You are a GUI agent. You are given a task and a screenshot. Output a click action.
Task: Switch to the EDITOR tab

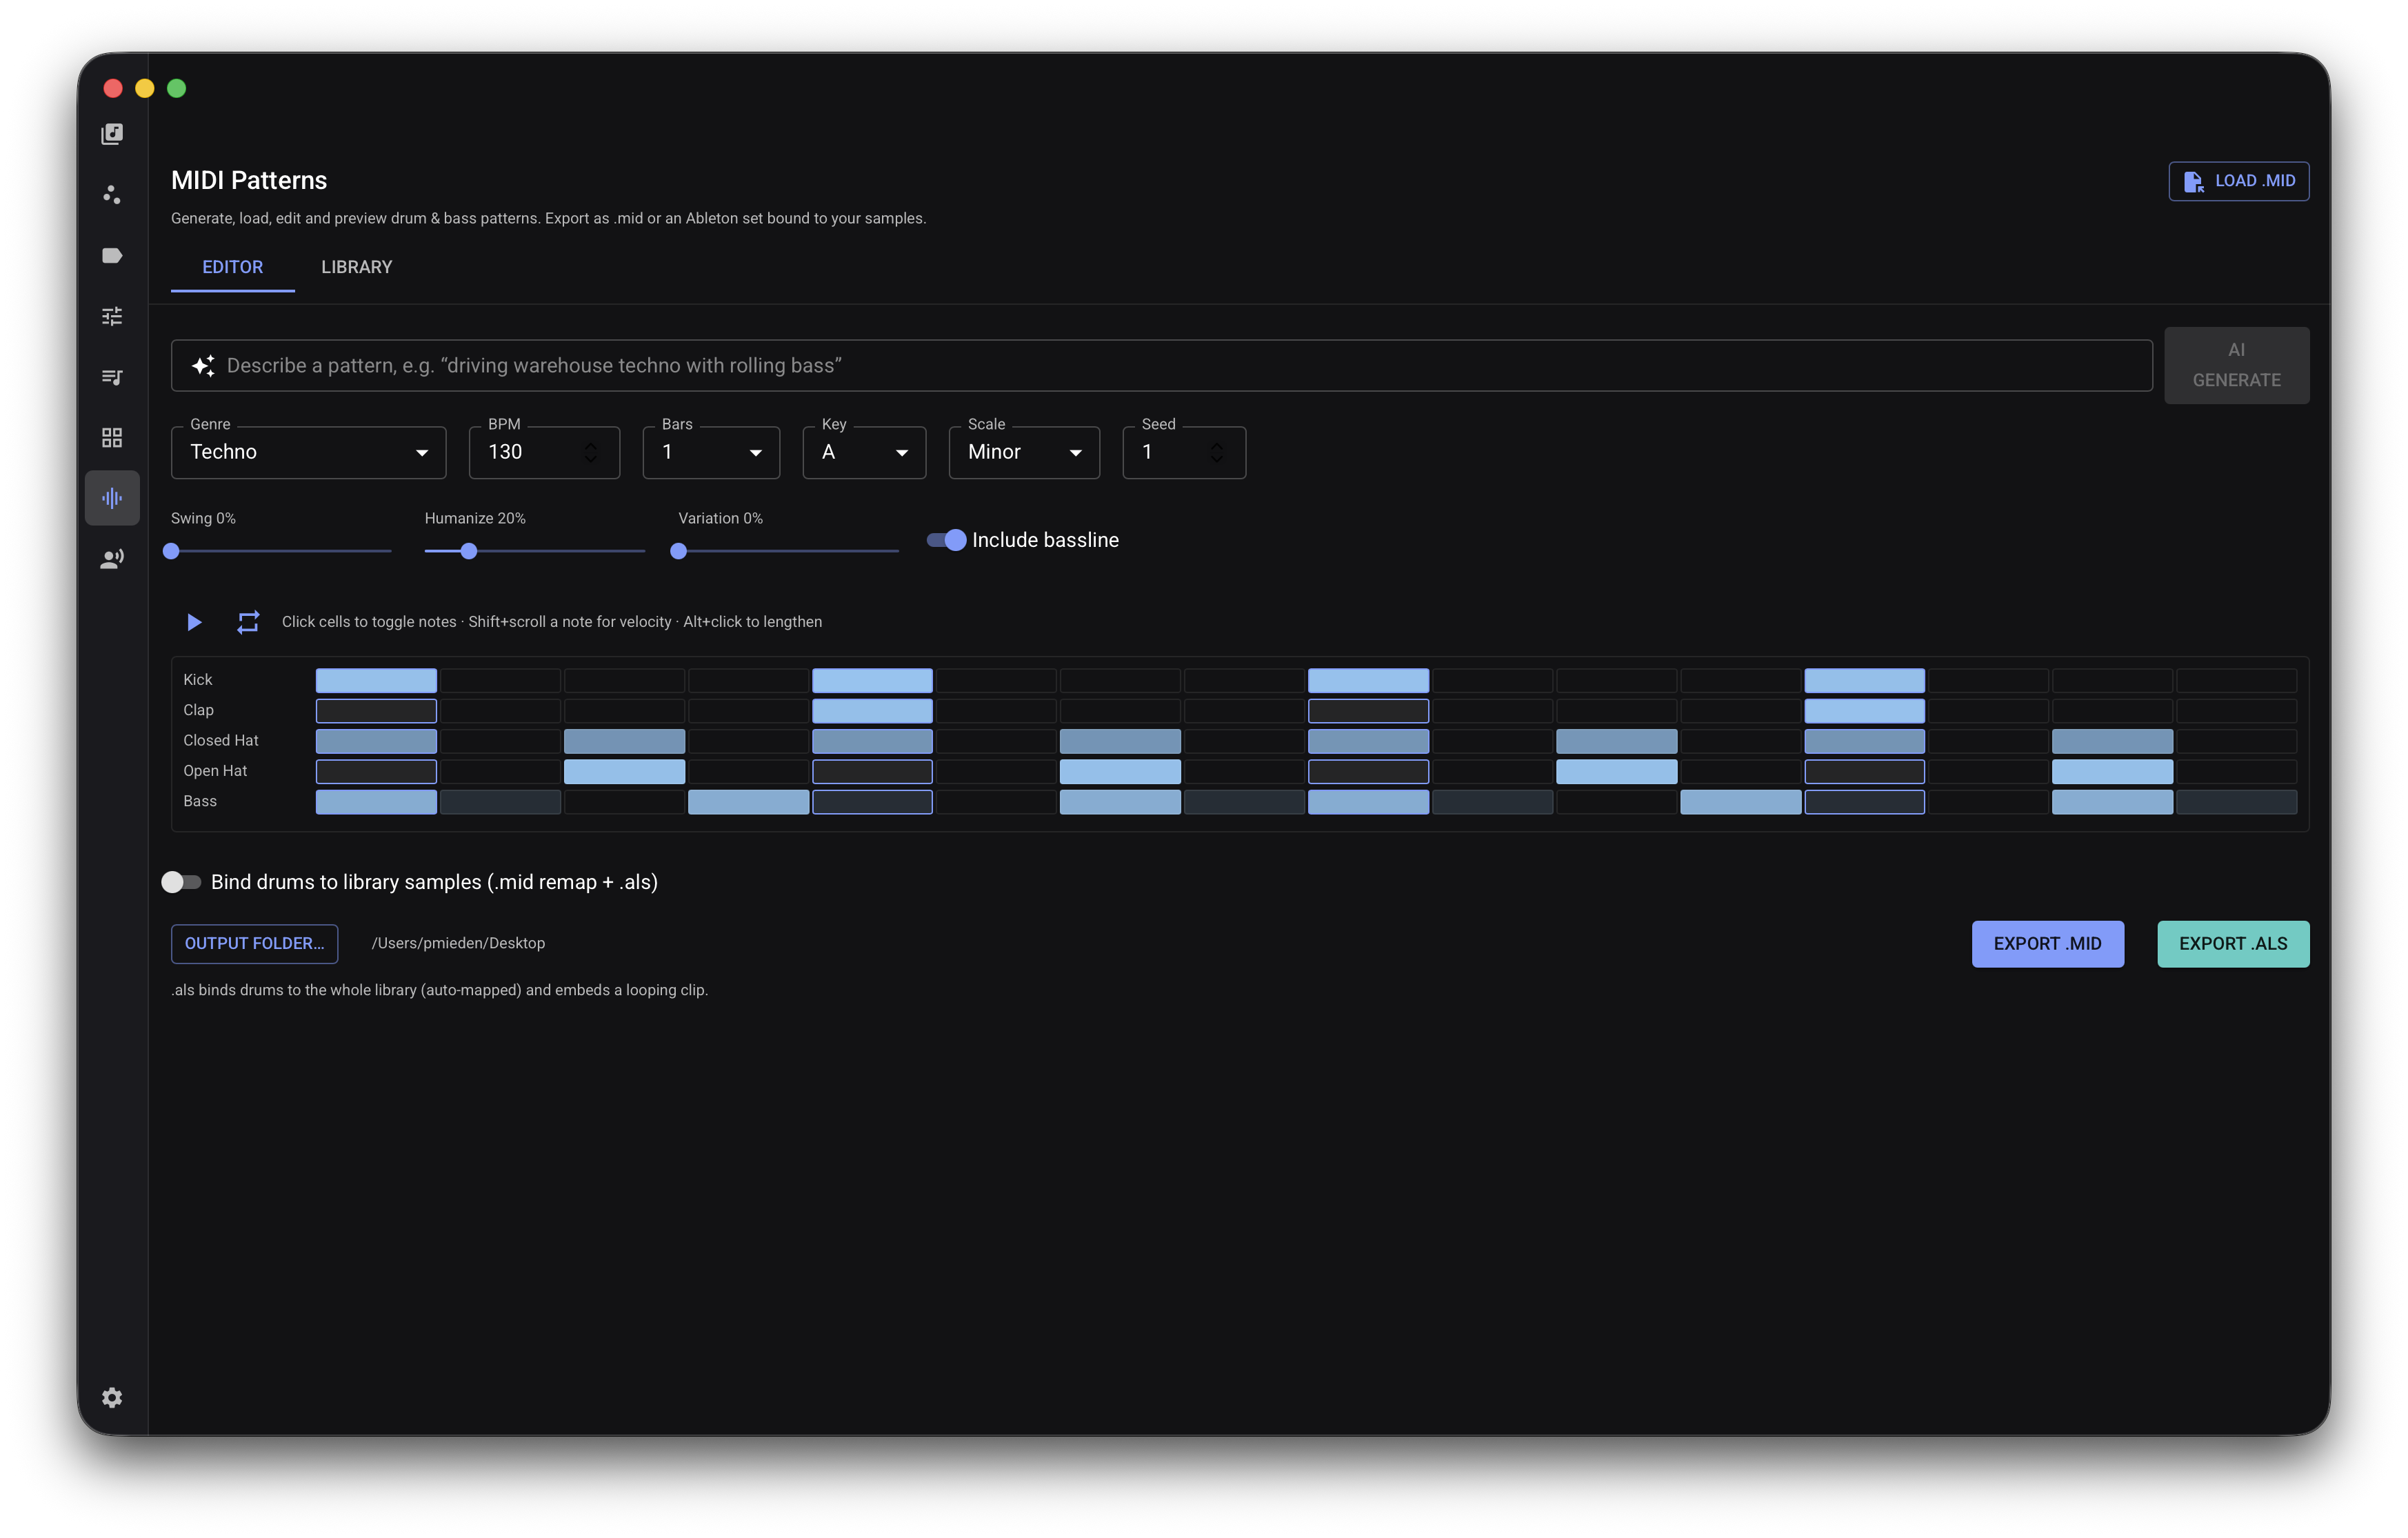click(233, 267)
